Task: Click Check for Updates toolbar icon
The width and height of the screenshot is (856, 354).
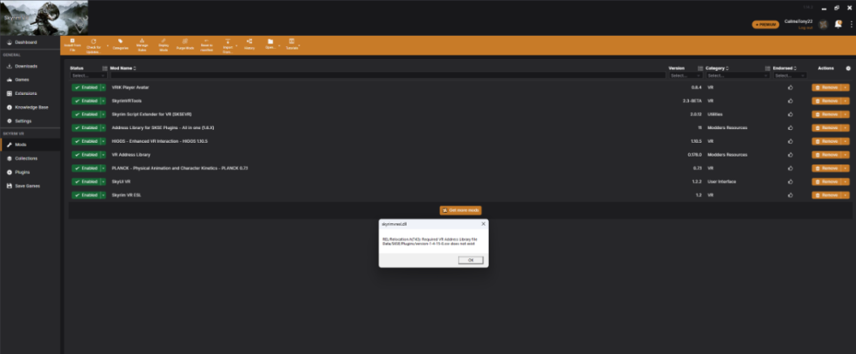Action: point(93,45)
